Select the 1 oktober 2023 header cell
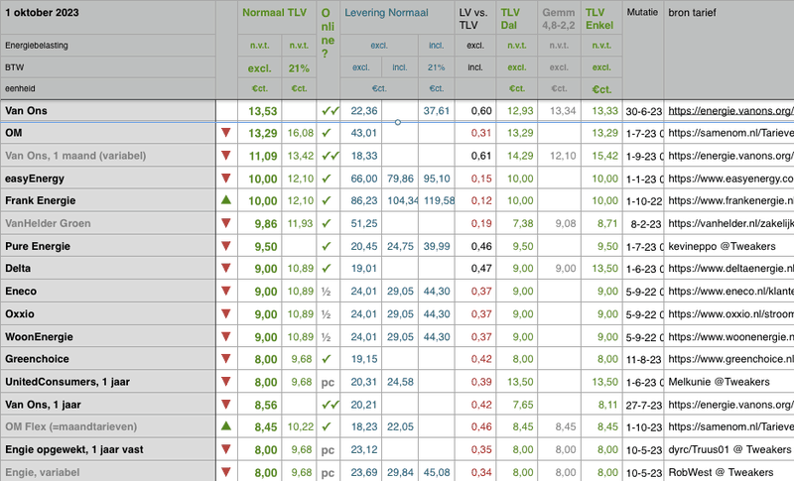 108,18
